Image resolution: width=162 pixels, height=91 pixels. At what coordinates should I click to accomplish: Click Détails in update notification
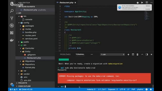[148, 6]
